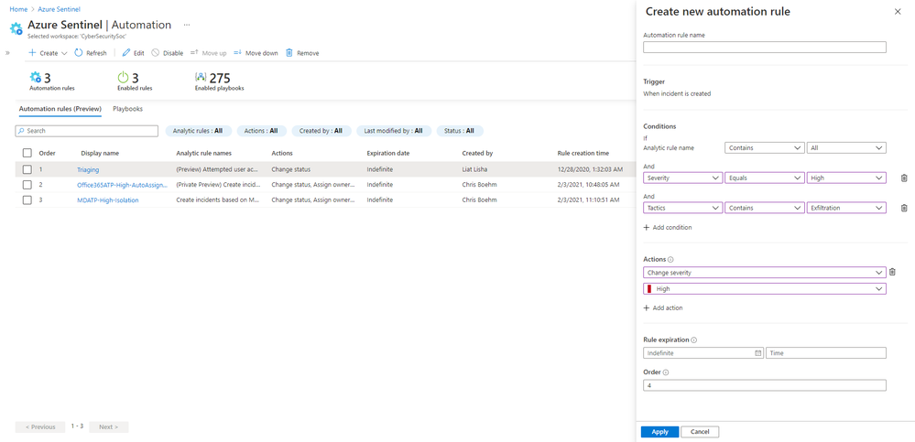Open the calendar picker in expiration field
The width and height of the screenshot is (915, 442).
point(758,353)
